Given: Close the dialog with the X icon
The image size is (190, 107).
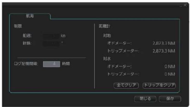Looking at the screenshot, I should 185,5.
